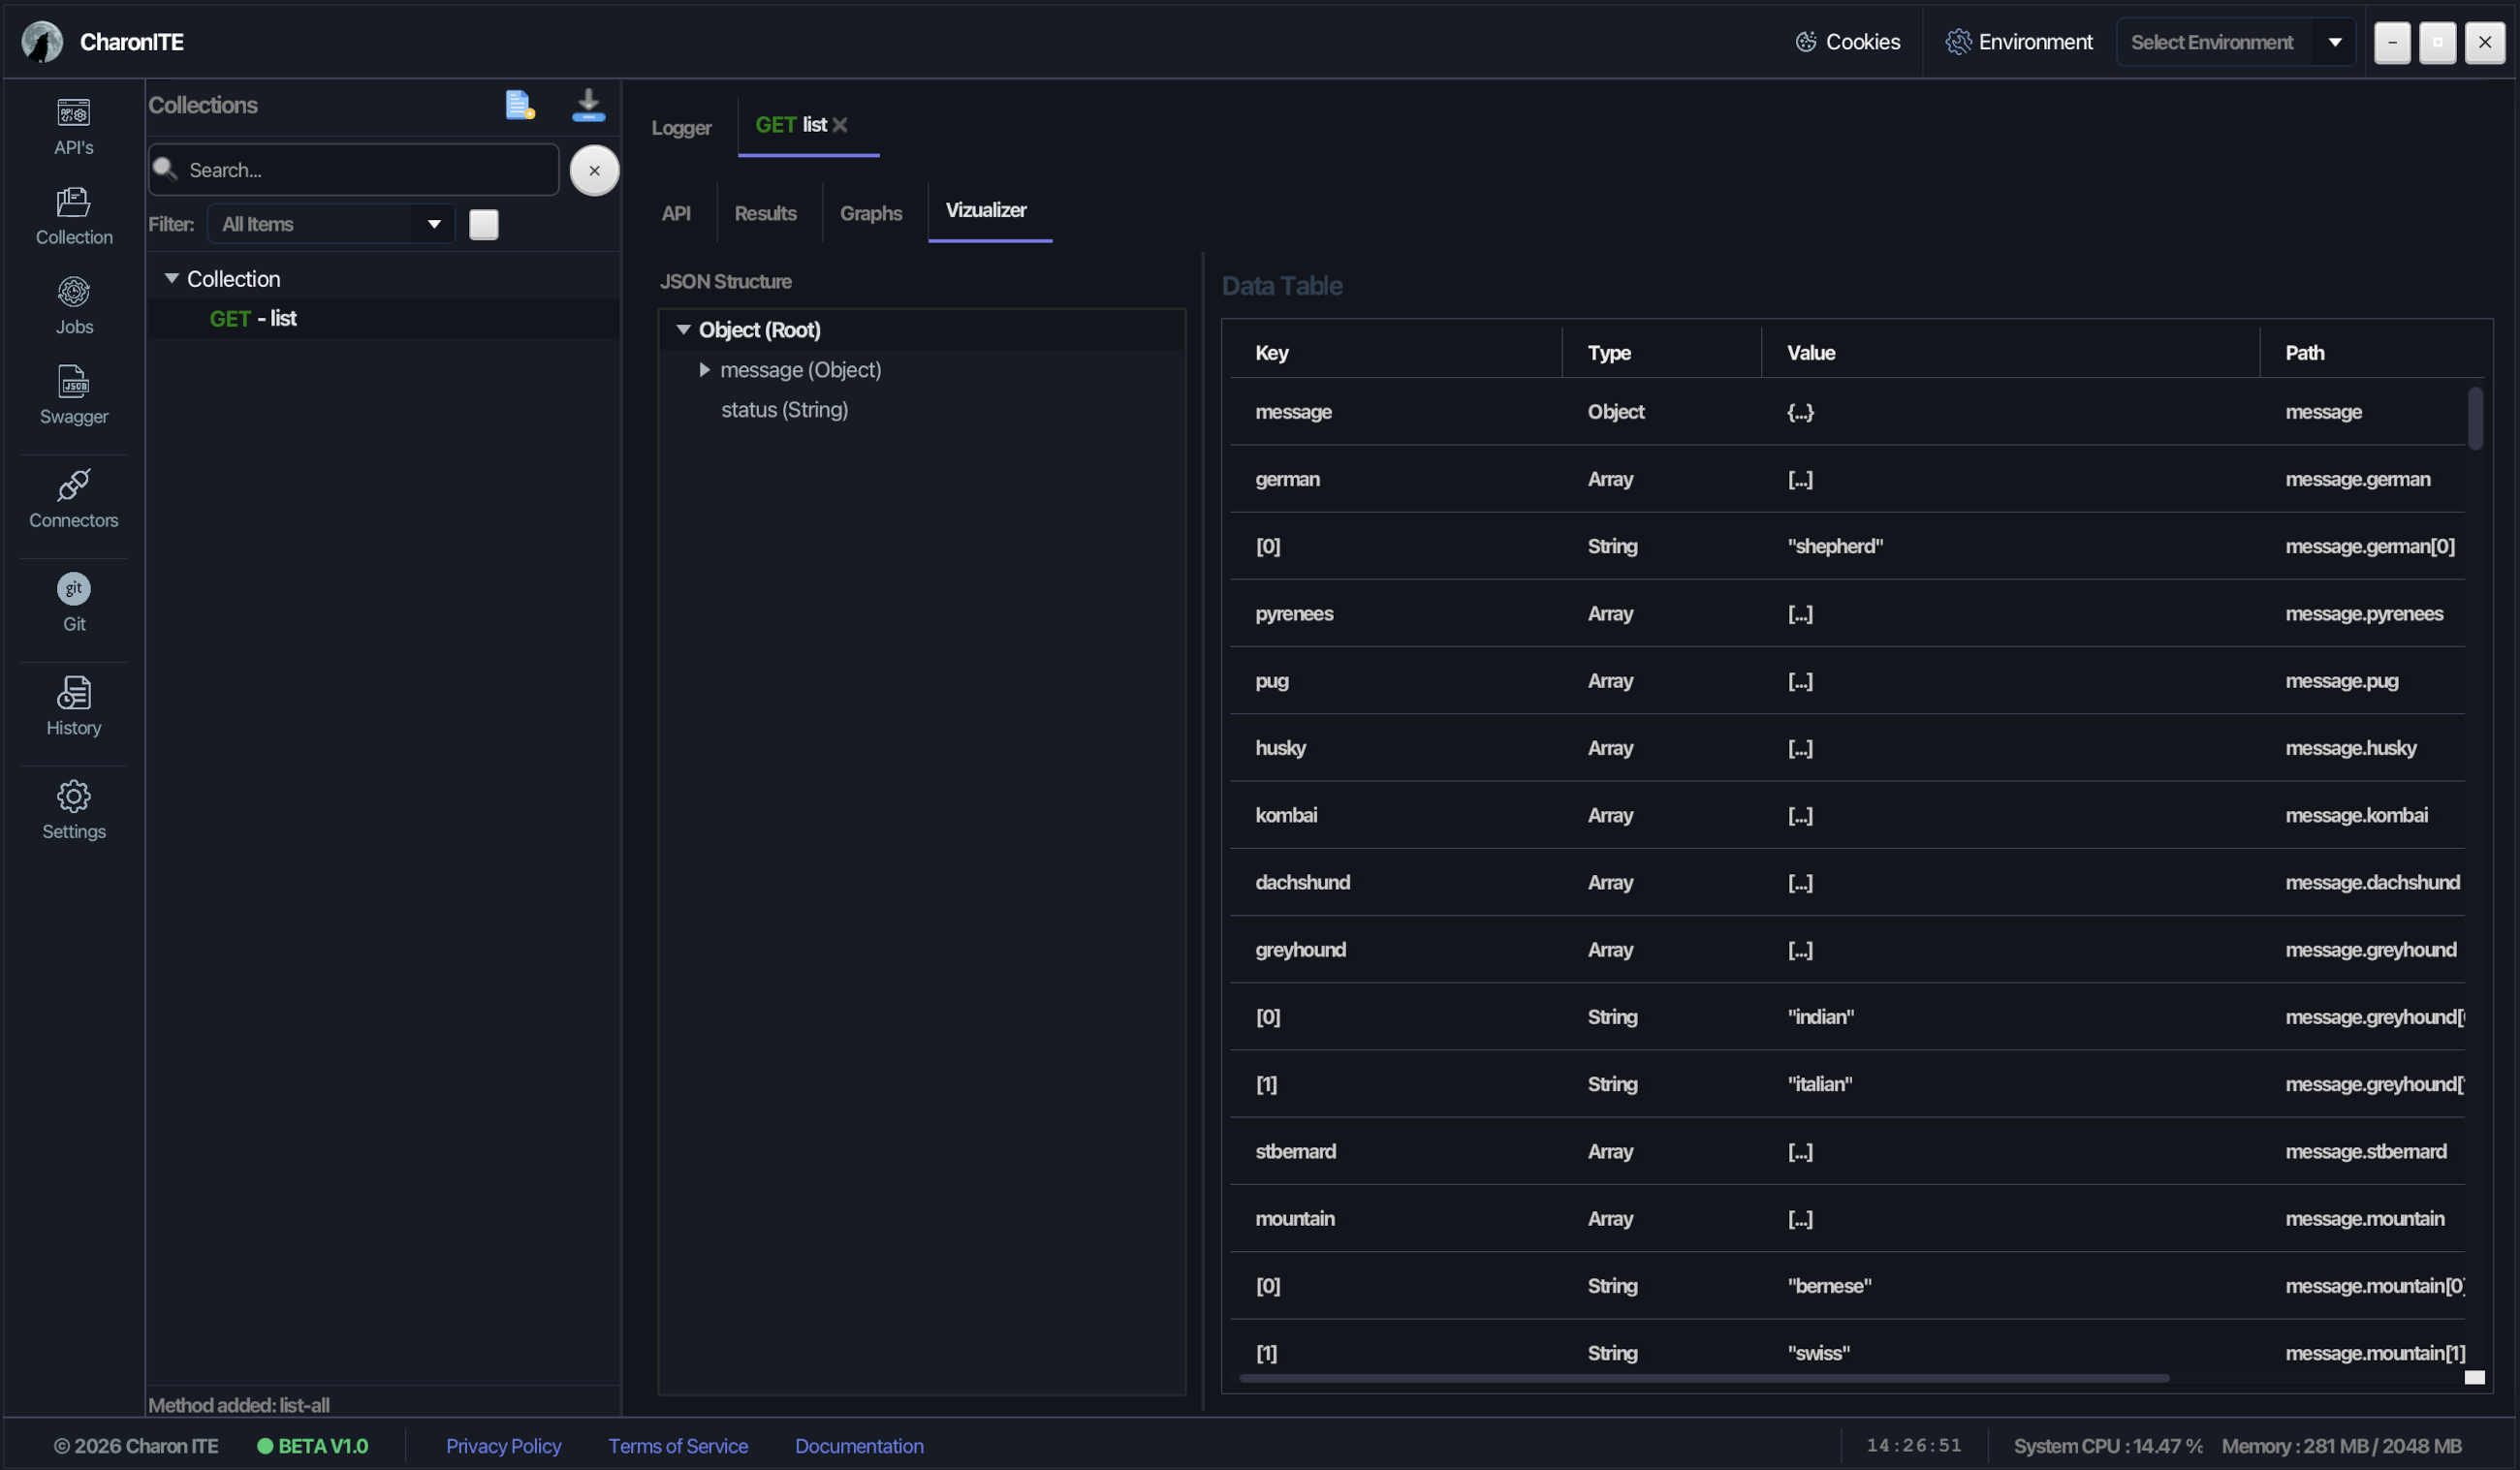Toggle the checkbox next to the filter dropdown
Screen dimensions: 2520x1470
[484, 224]
